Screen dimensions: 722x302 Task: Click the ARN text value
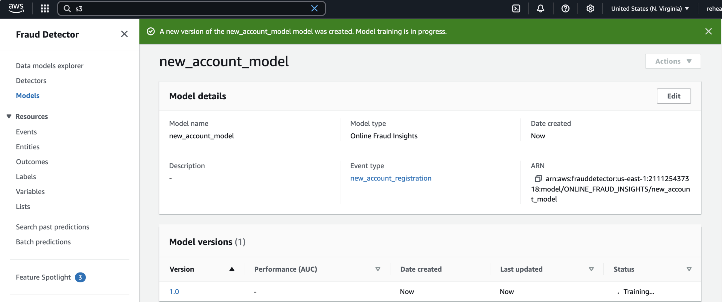(610, 189)
